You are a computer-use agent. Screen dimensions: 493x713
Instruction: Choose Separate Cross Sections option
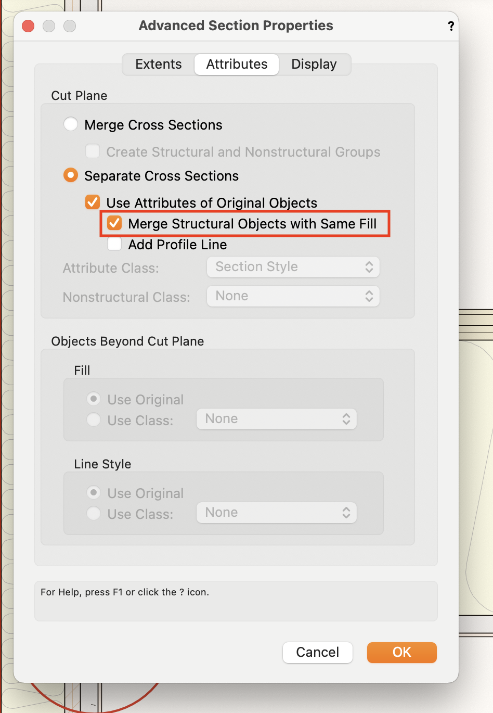pos(71,175)
